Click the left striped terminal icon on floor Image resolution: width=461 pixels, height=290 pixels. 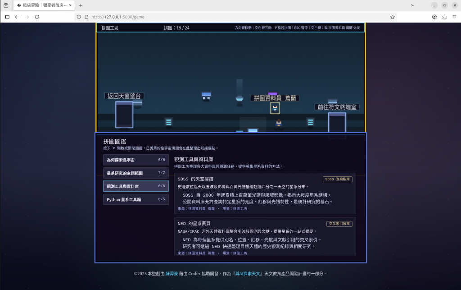(x=168, y=122)
